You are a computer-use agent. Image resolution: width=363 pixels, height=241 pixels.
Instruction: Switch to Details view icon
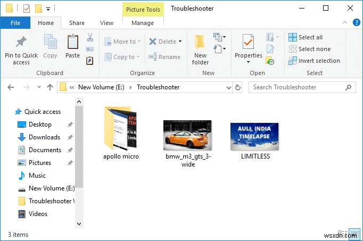click(x=343, y=233)
